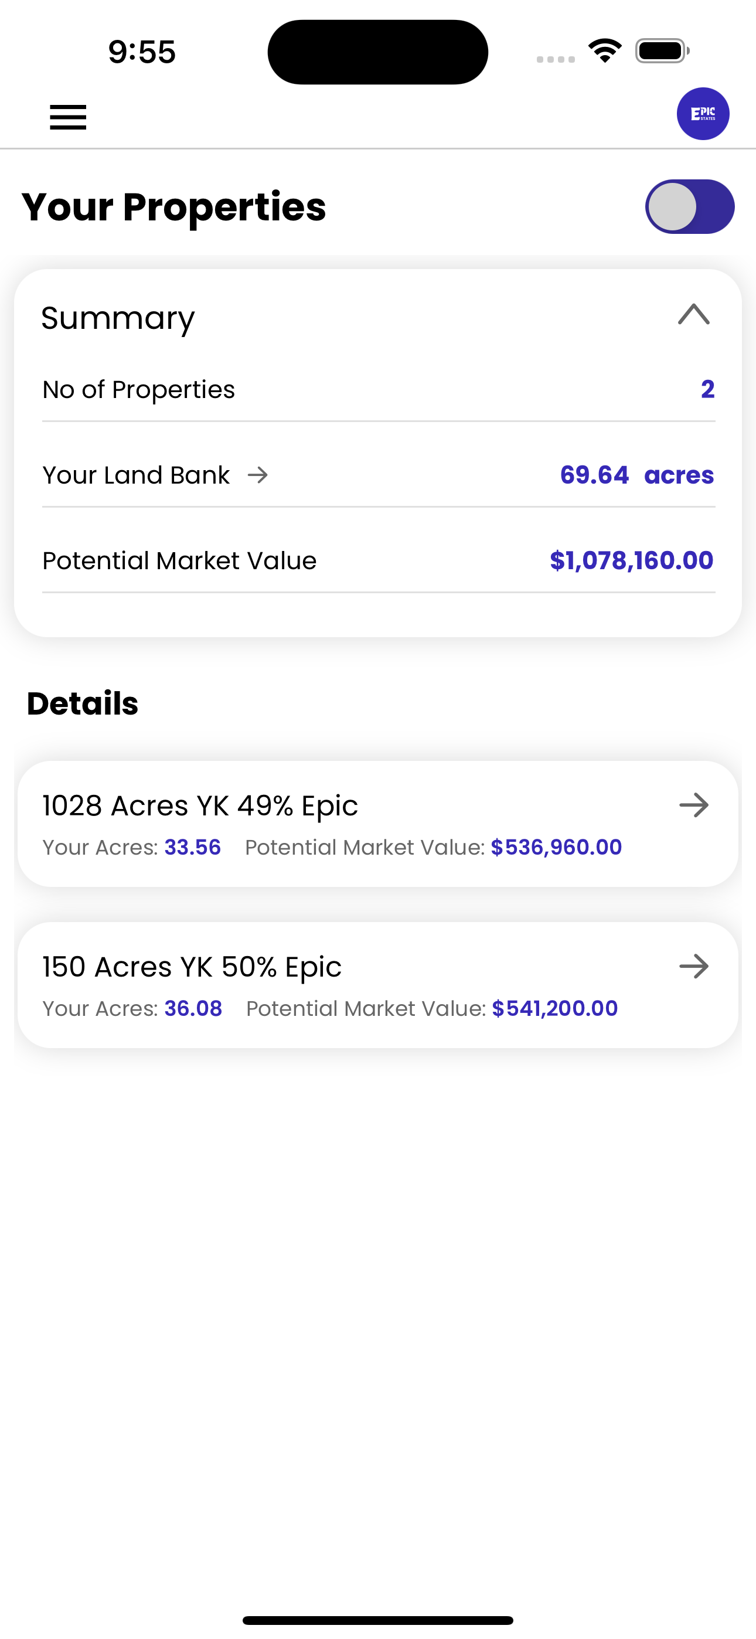Tap the cellular signal dots
The image size is (756, 1639).
(556, 59)
